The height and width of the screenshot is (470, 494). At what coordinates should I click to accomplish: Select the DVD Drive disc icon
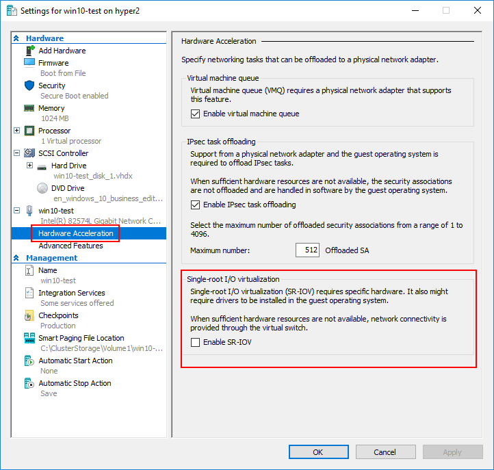pos(42,188)
